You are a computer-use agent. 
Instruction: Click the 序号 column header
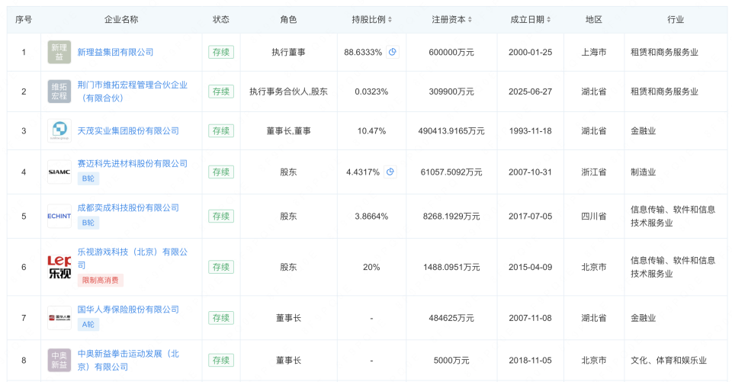[x=24, y=20]
